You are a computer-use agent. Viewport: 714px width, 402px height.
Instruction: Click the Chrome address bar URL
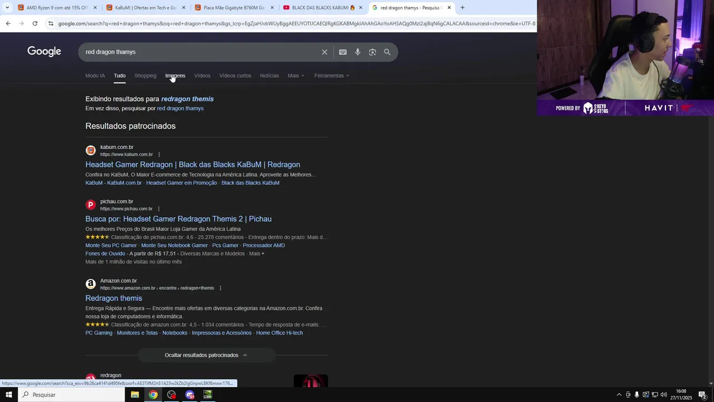(x=296, y=23)
